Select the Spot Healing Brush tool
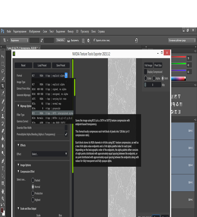 [3, 101]
